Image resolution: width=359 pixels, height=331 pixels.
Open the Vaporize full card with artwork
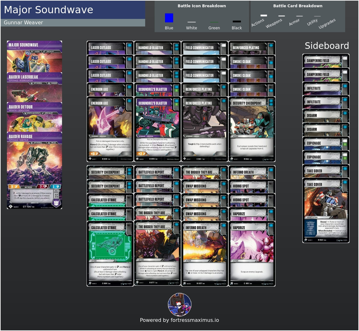tap(252, 253)
